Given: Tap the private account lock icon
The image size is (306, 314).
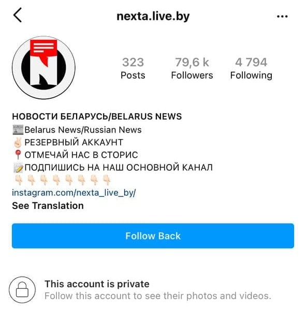Looking at the screenshot, I should [x=22, y=290].
